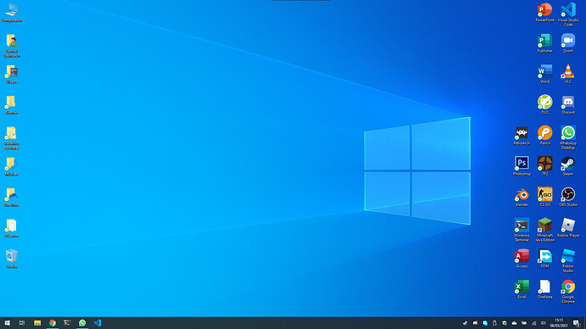Open the Start menu
The width and height of the screenshot is (586, 329).
7,323
